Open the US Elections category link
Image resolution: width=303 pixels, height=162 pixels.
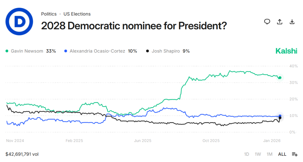pos(77,14)
